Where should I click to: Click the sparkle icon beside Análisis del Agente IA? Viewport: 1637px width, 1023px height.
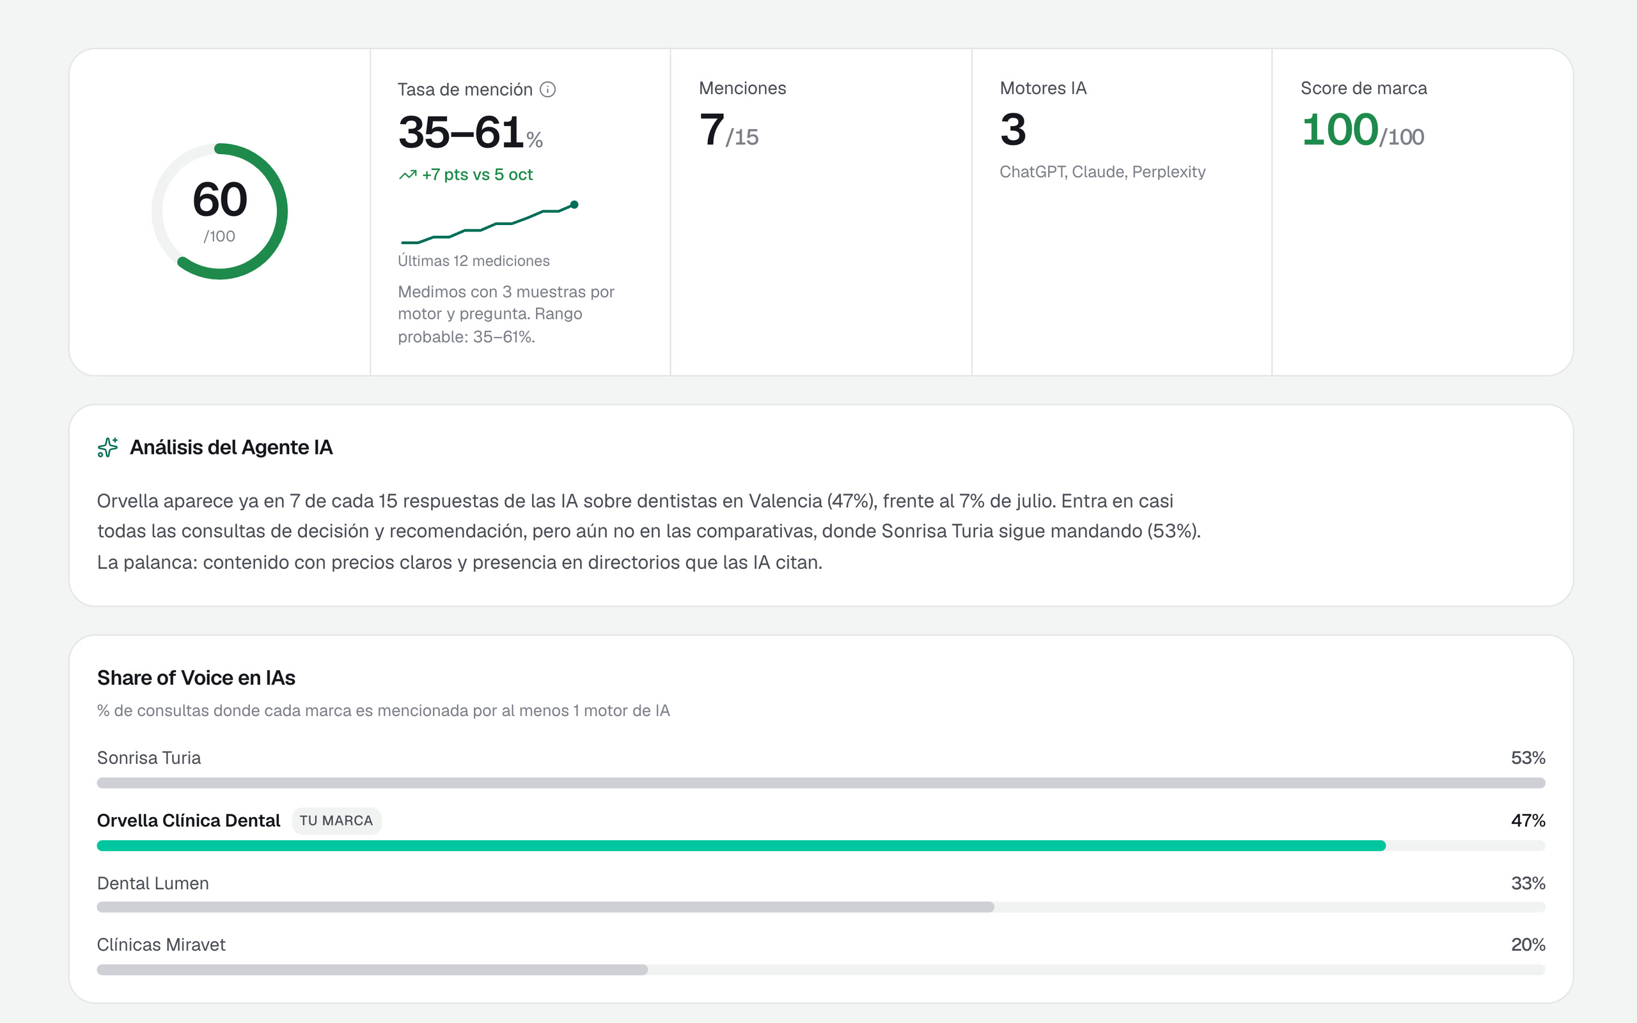pos(107,447)
